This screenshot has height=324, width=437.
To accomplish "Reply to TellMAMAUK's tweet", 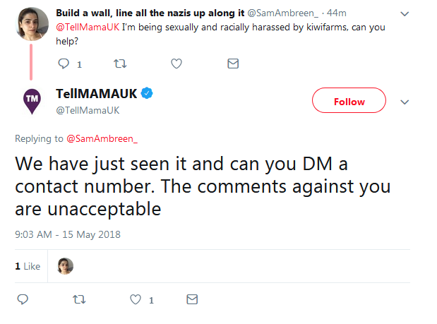I will 23,299.
